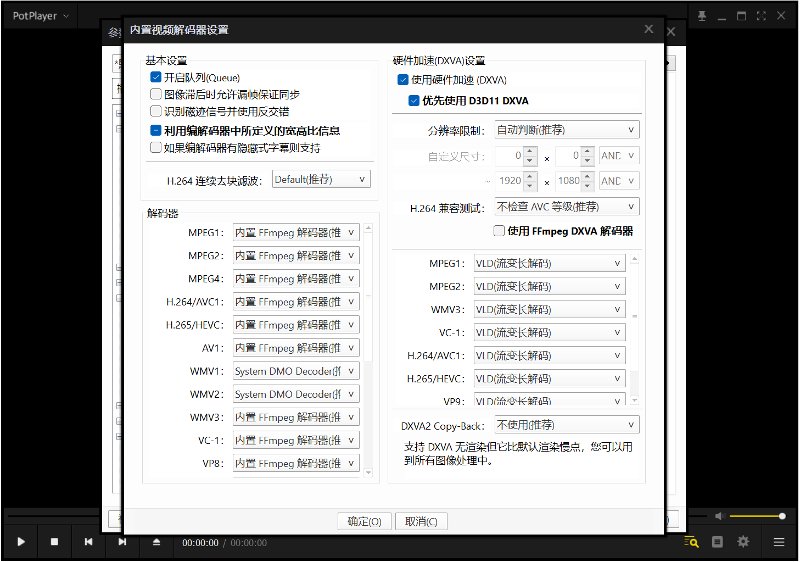The height and width of the screenshot is (562, 800).
Task: Click the 解码器 list scroll down arrow
Action: (x=368, y=472)
